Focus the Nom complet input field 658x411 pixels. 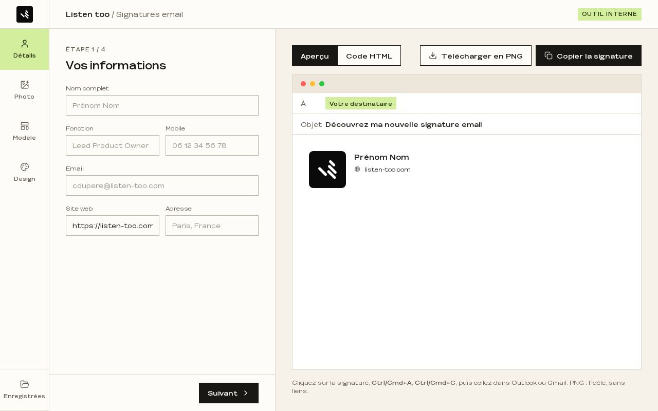pyautogui.click(x=162, y=105)
